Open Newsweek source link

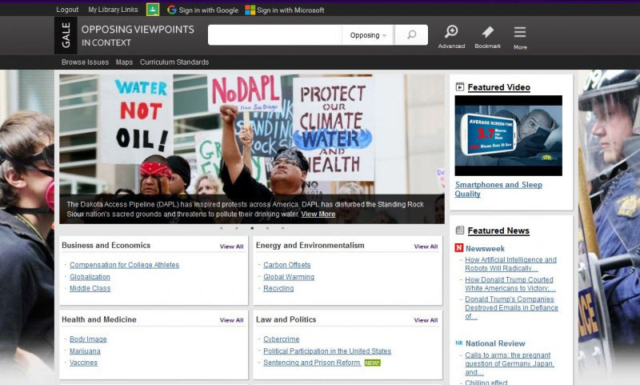click(x=485, y=248)
